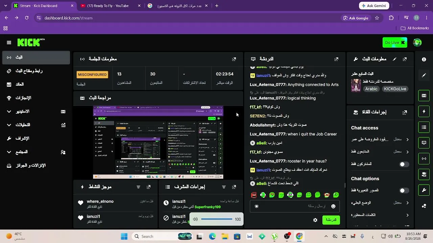This screenshot has height=243, width=433.
Task: Open Chrome extensions puzzle icon
Action: pyautogui.click(x=391, y=18)
